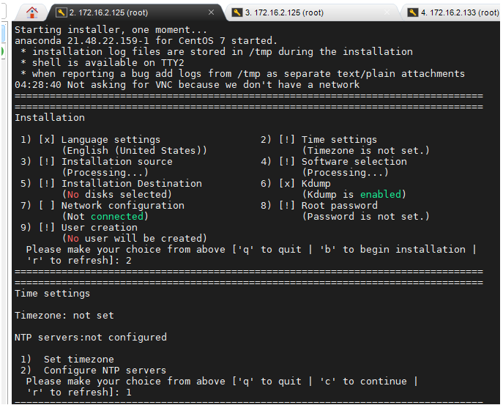Select the Installation source entry
This screenshot has width=503, height=405.
tap(117, 162)
